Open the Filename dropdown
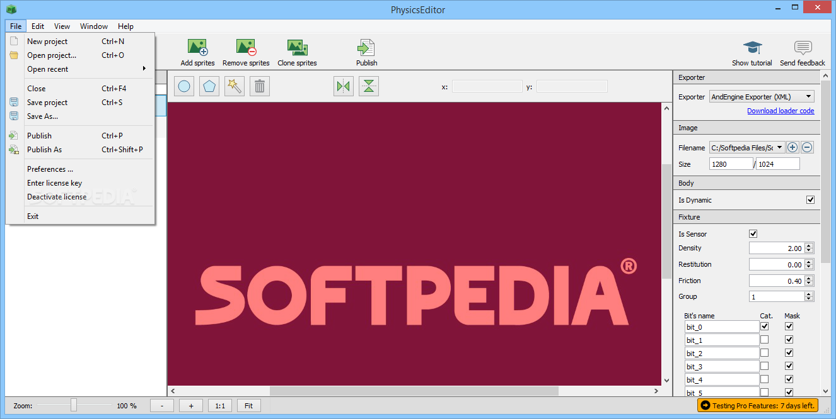Image resolution: width=836 pixels, height=419 pixels. coord(747,147)
